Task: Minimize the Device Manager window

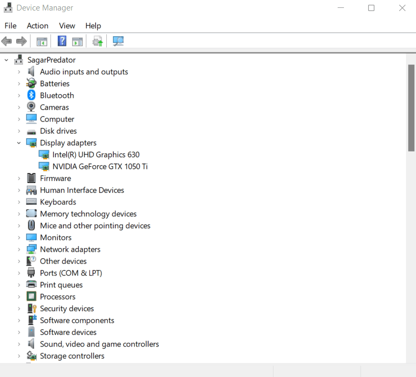Action: pyautogui.click(x=341, y=8)
